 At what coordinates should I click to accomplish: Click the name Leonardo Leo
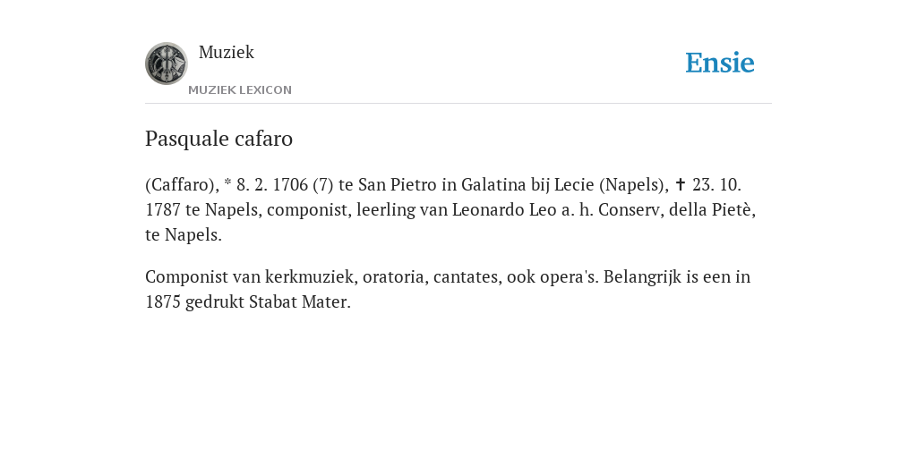click(x=504, y=209)
